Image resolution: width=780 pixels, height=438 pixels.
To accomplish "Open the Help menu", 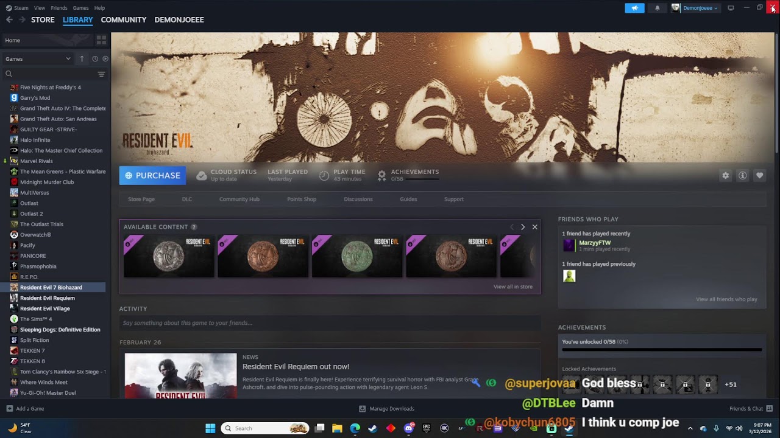I will (x=99, y=8).
